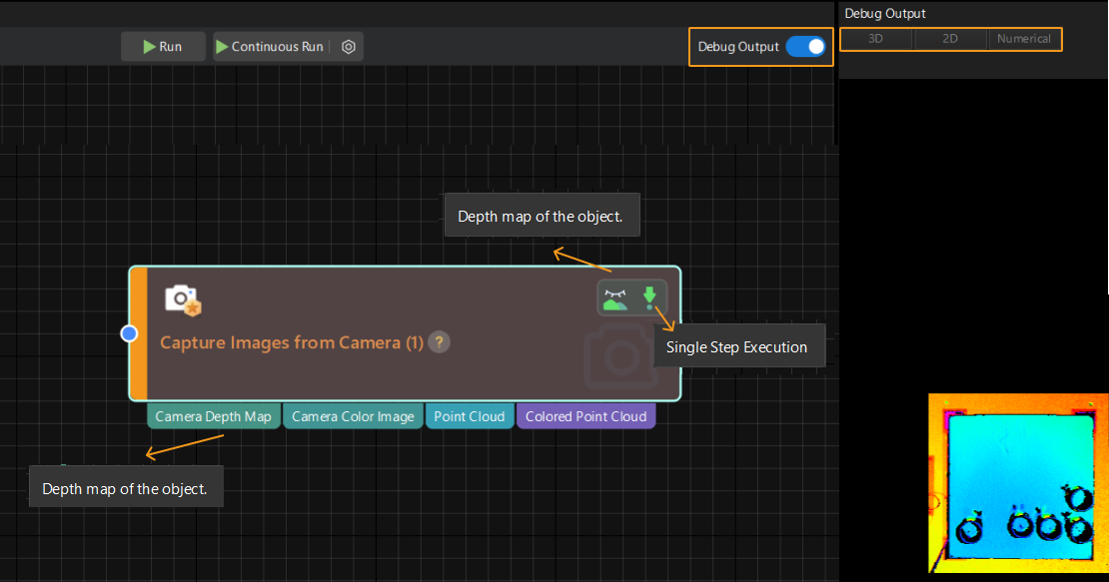The height and width of the screenshot is (582, 1109).
Task: Switch to the 2D debug tab
Action: [x=950, y=39]
